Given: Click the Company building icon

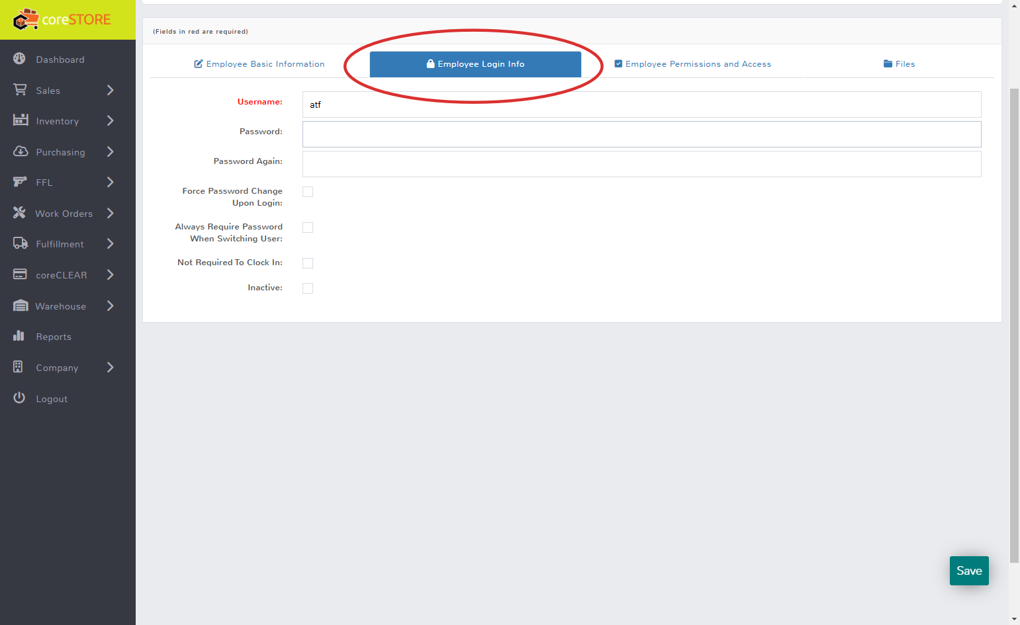Looking at the screenshot, I should point(18,367).
